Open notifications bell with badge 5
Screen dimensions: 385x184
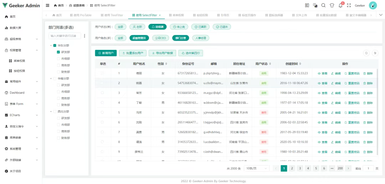coord(340,6)
